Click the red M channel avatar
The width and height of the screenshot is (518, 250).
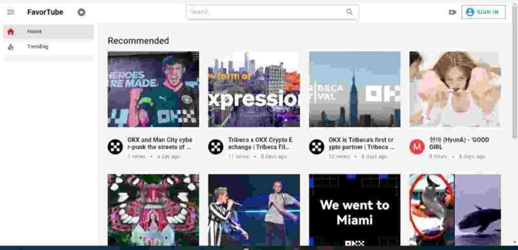click(417, 146)
